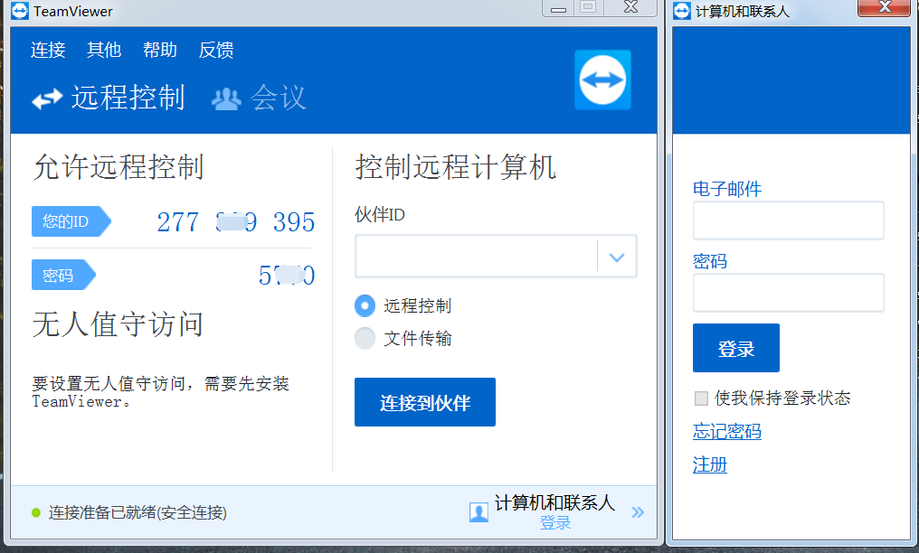This screenshot has height=553, width=919.
Task: Click the TeamViewer window maximize button
Action: point(589,7)
